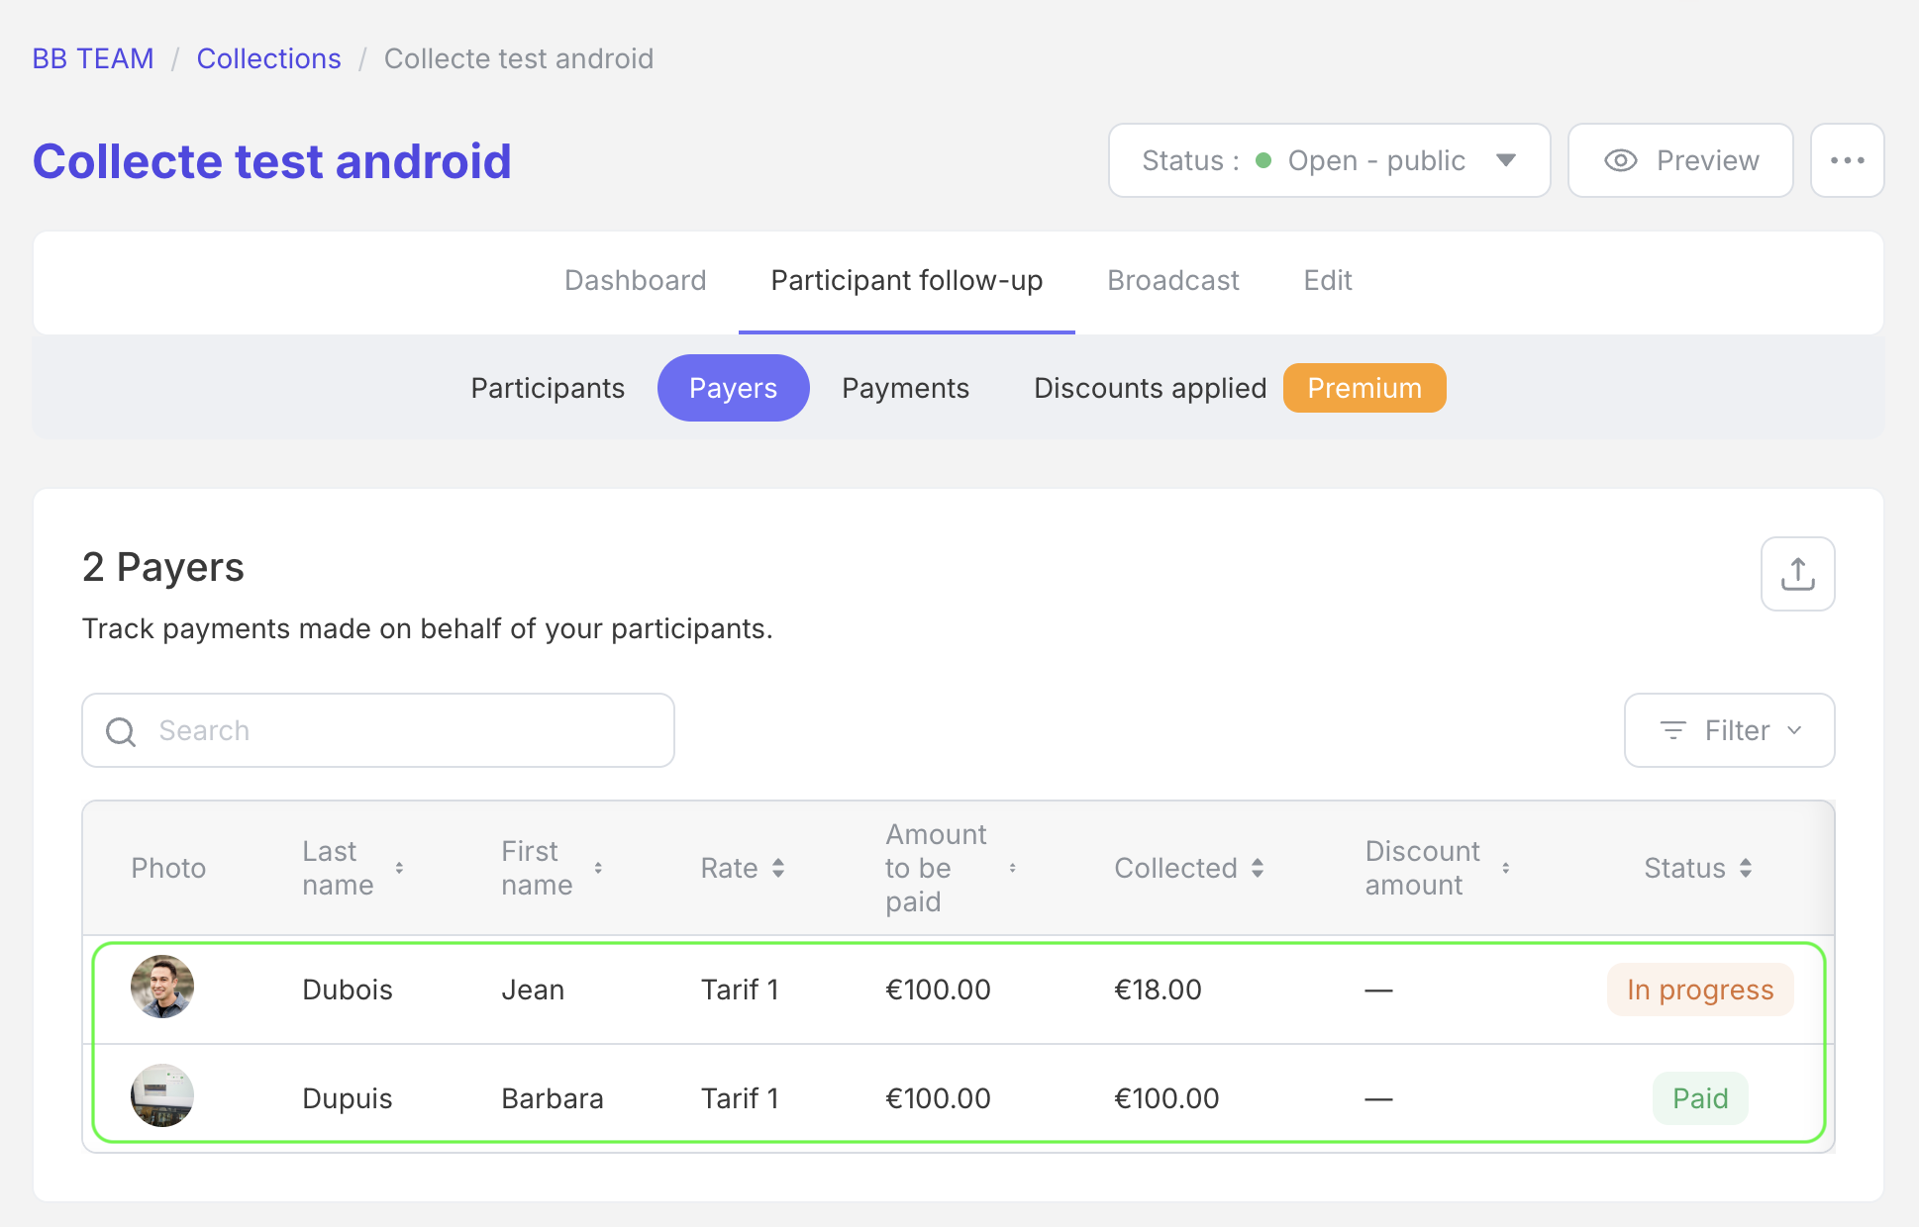
Task: Navigate to Collections via breadcrumb
Action: (268, 58)
